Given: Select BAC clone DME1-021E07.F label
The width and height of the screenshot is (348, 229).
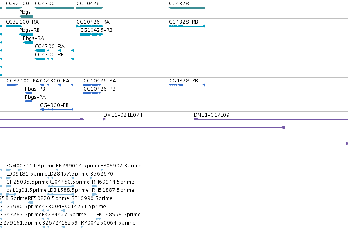Looking at the screenshot, I should (123, 115).
